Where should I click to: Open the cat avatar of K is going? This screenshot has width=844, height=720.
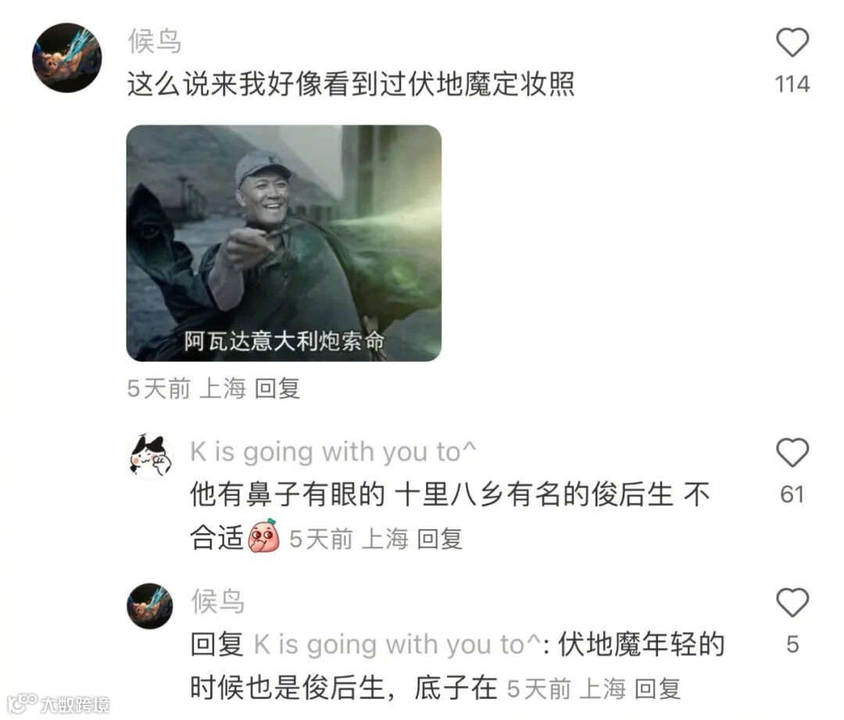pos(150,456)
